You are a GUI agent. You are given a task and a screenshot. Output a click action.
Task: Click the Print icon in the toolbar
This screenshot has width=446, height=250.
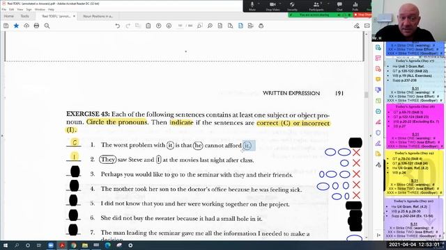[36, 26]
